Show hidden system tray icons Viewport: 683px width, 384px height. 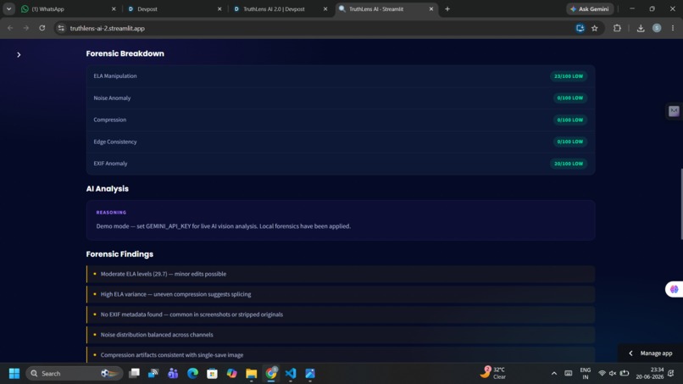tap(553, 374)
